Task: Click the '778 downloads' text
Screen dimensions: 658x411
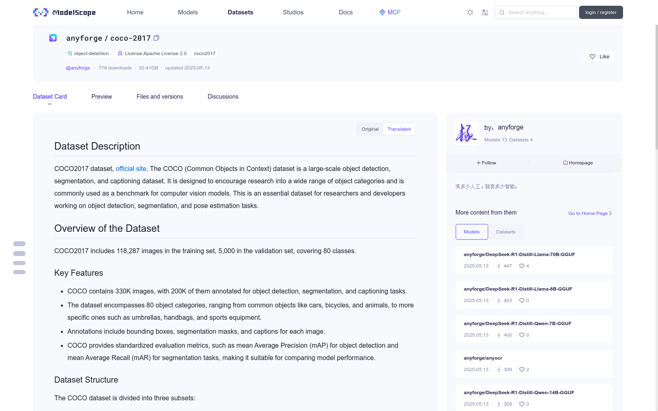Action: (115, 68)
